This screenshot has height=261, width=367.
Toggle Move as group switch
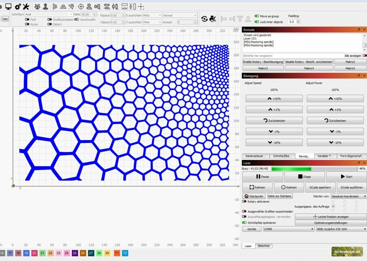[257, 16]
